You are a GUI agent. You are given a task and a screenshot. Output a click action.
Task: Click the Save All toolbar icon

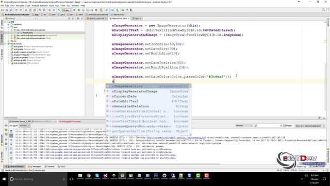7,10
